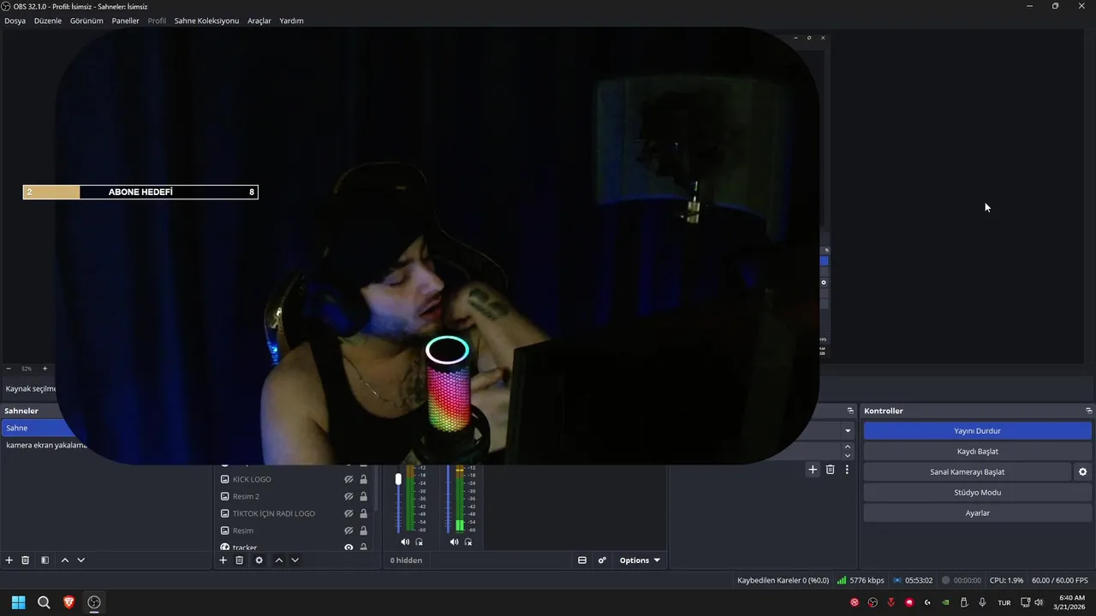Viewport: 1096px width, 616px height.
Task: Remove transition using the trash icon near the three dots
Action: click(830, 470)
